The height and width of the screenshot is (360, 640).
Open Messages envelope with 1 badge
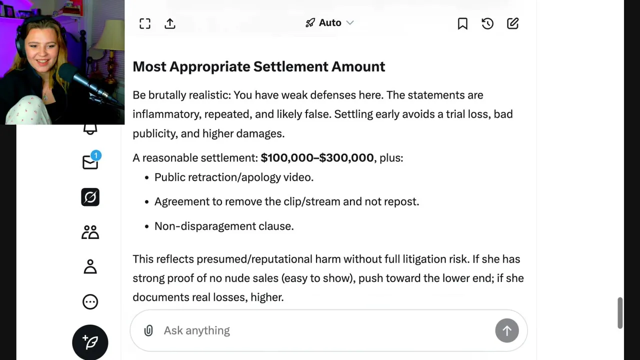pos(90,162)
